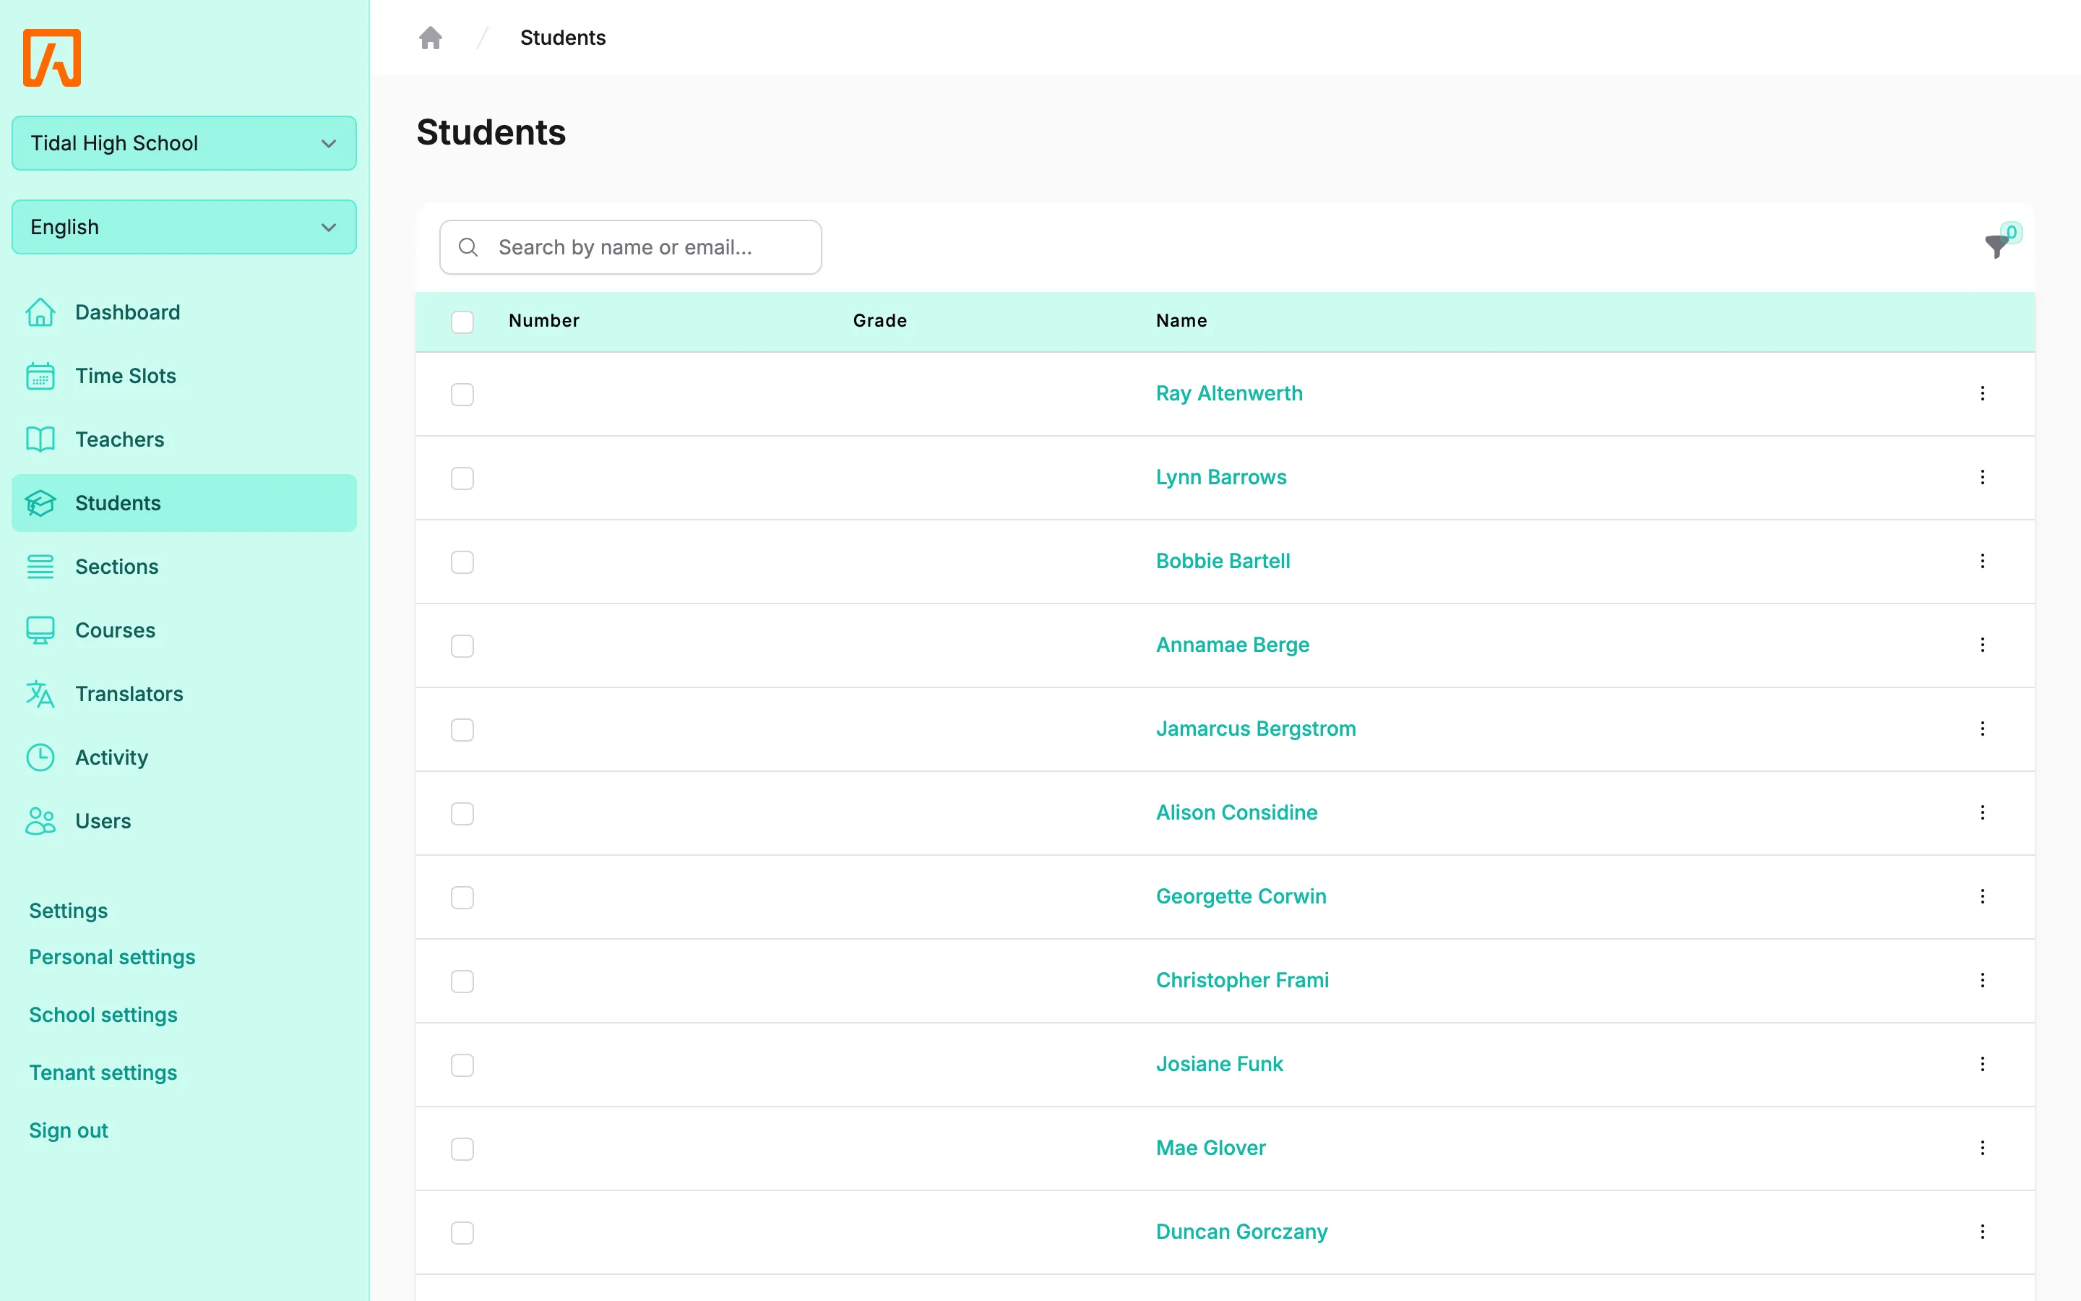Screen dimensions: 2081x1301
Task: Open row menu for Alison Considine
Action: (x=1982, y=813)
